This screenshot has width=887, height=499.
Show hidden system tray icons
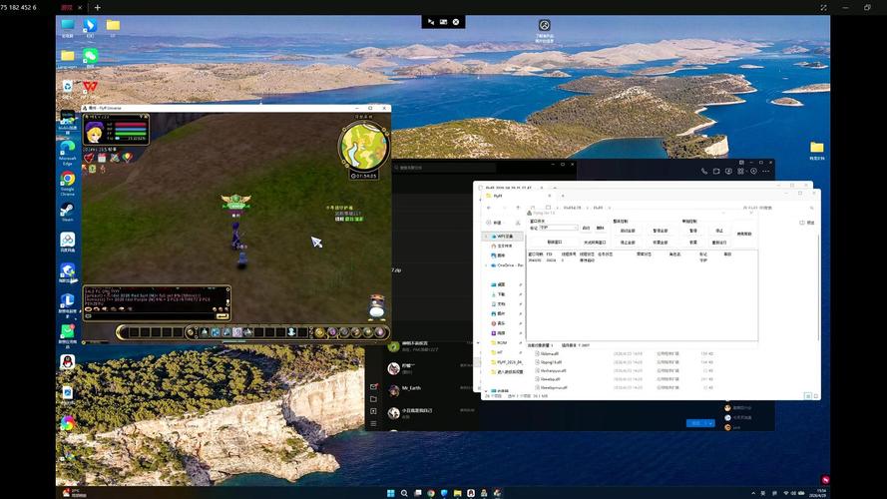[x=753, y=493]
